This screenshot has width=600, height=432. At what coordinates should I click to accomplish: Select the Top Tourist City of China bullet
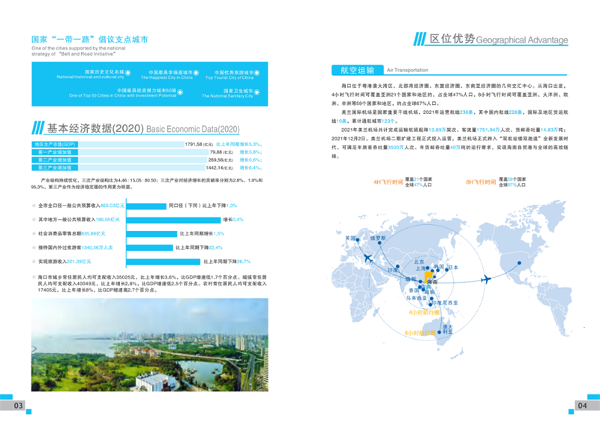pos(255,73)
